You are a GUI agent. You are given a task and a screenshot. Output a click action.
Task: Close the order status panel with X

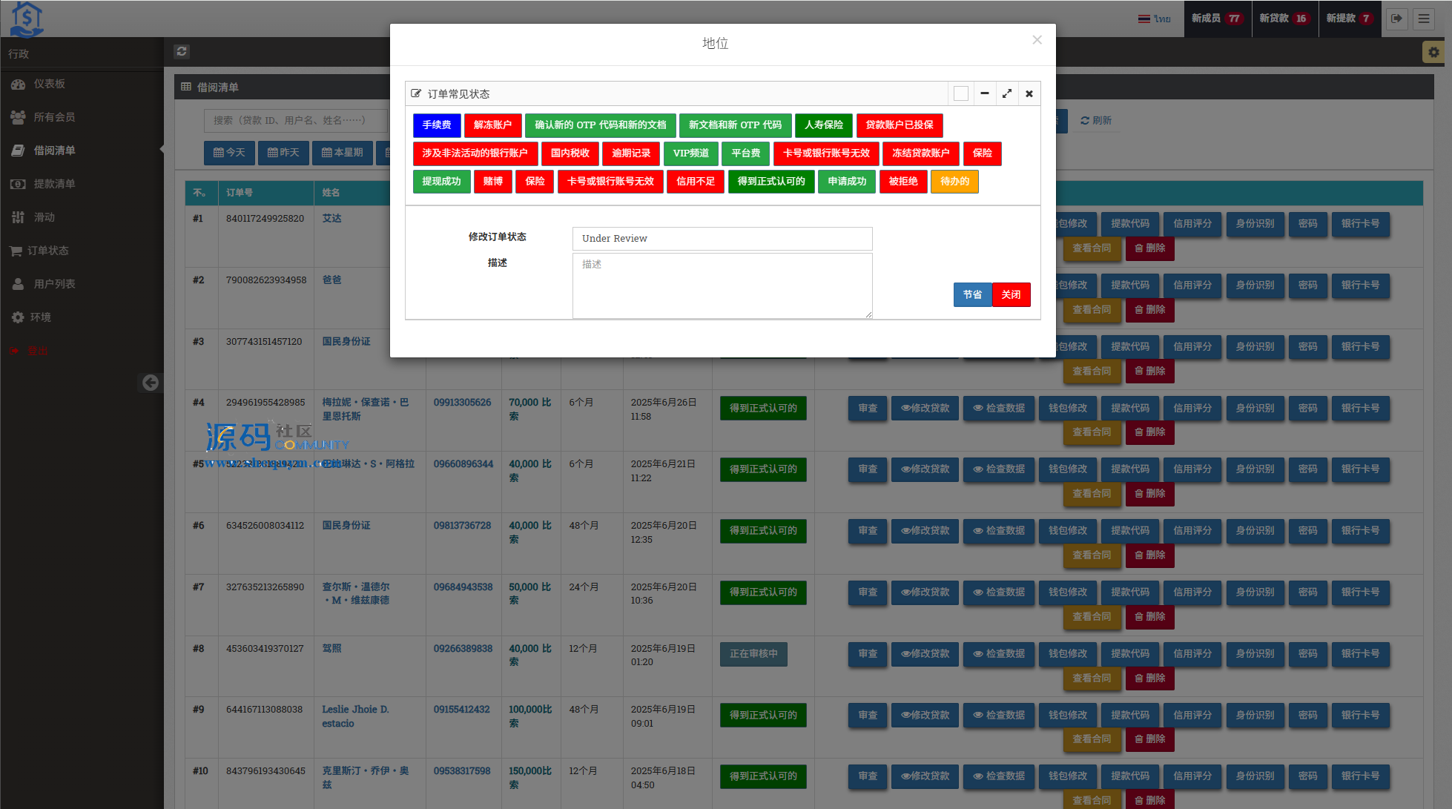(x=1029, y=93)
